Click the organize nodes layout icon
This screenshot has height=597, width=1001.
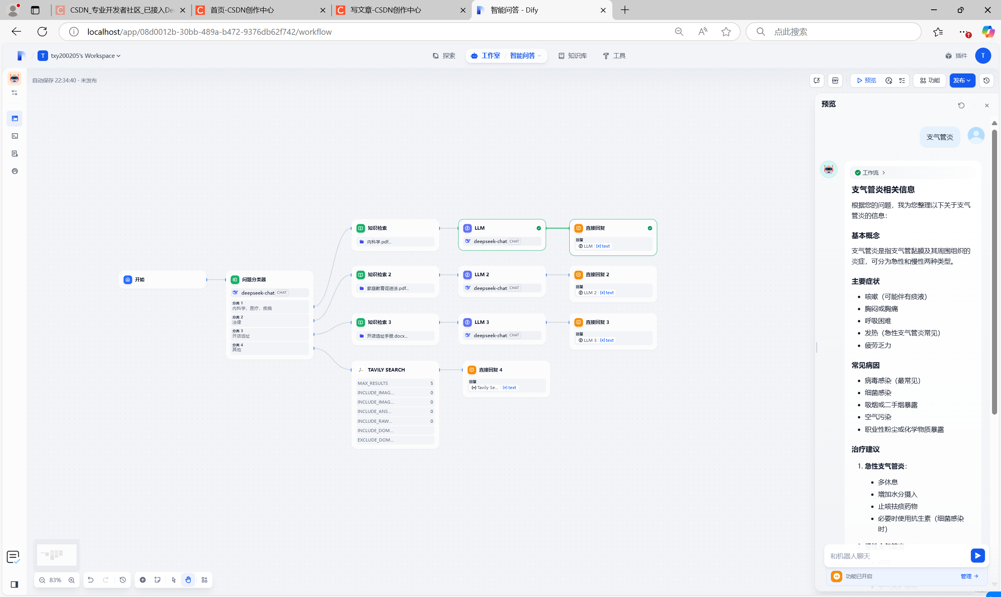coord(205,580)
